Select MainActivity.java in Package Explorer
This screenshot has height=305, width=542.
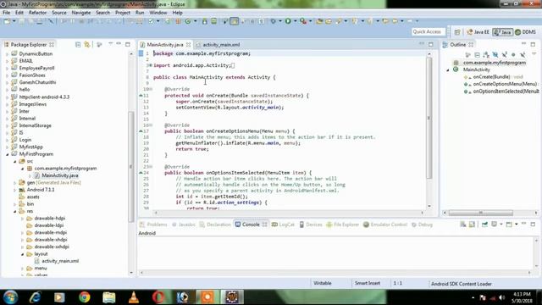point(60,175)
